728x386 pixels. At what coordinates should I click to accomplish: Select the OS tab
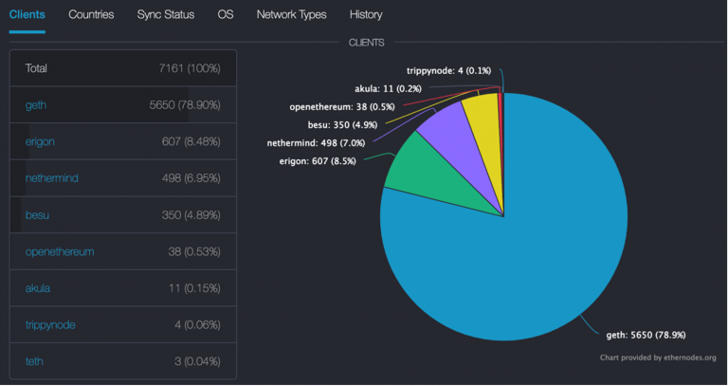(226, 15)
